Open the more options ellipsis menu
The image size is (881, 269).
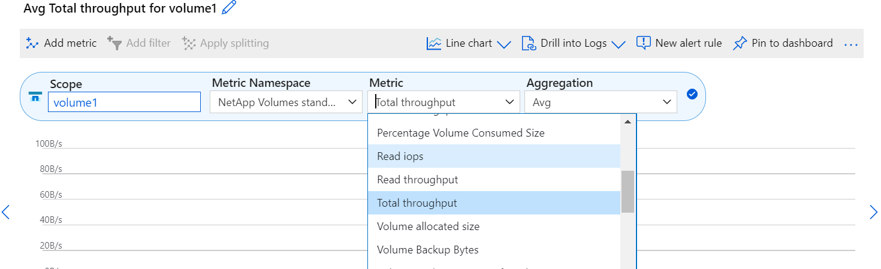[x=851, y=44]
